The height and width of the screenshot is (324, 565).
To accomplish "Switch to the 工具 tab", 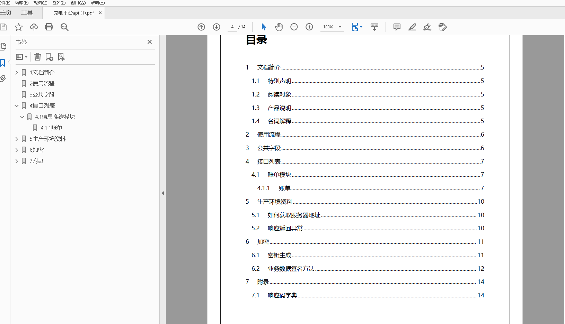I will pyautogui.click(x=27, y=13).
